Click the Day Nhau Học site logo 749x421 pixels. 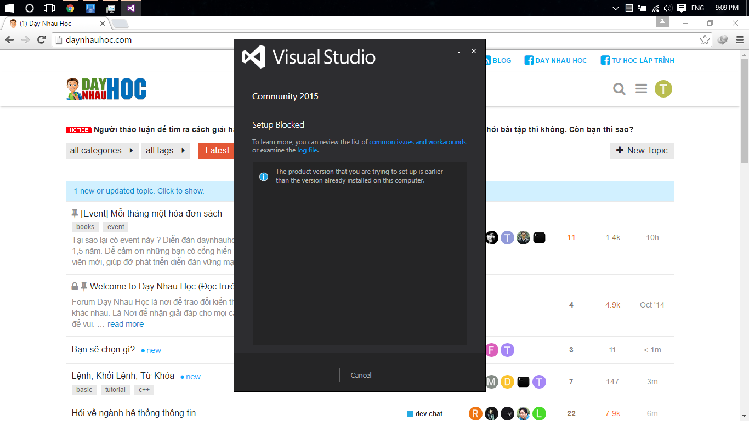click(x=106, y=89)
